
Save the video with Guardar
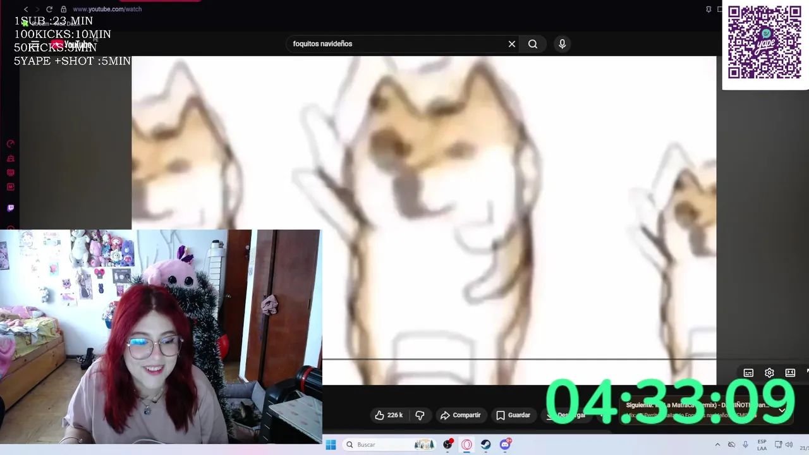coord(513,415)
